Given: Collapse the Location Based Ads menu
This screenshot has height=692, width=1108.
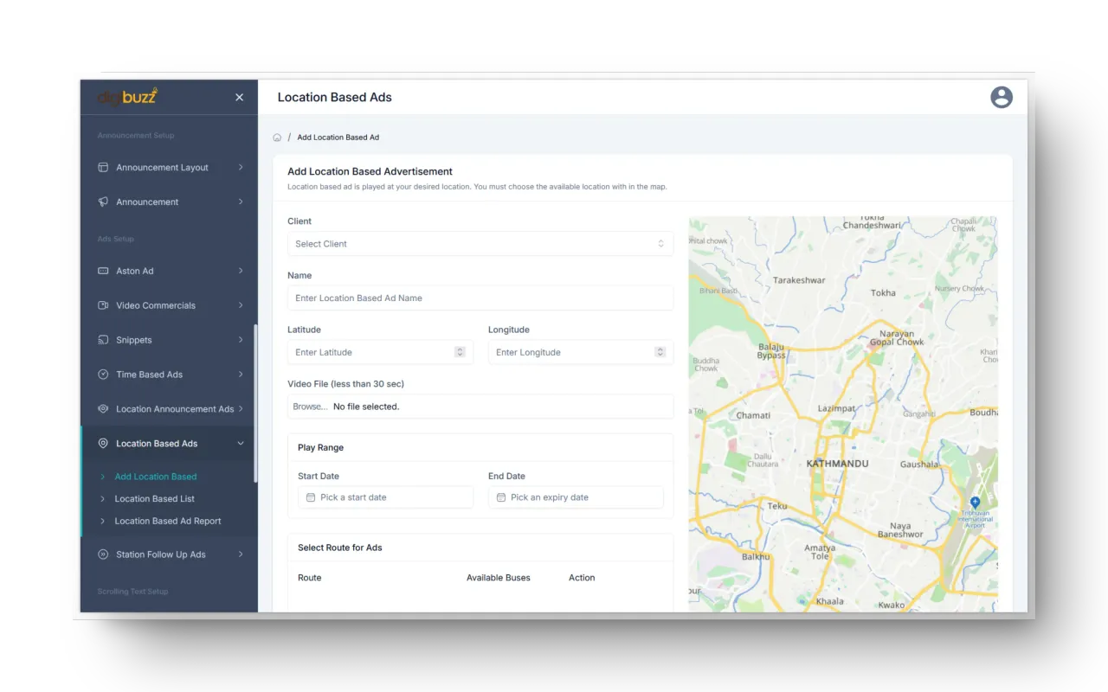Looking at the screenshot, I should coord(241,444).
